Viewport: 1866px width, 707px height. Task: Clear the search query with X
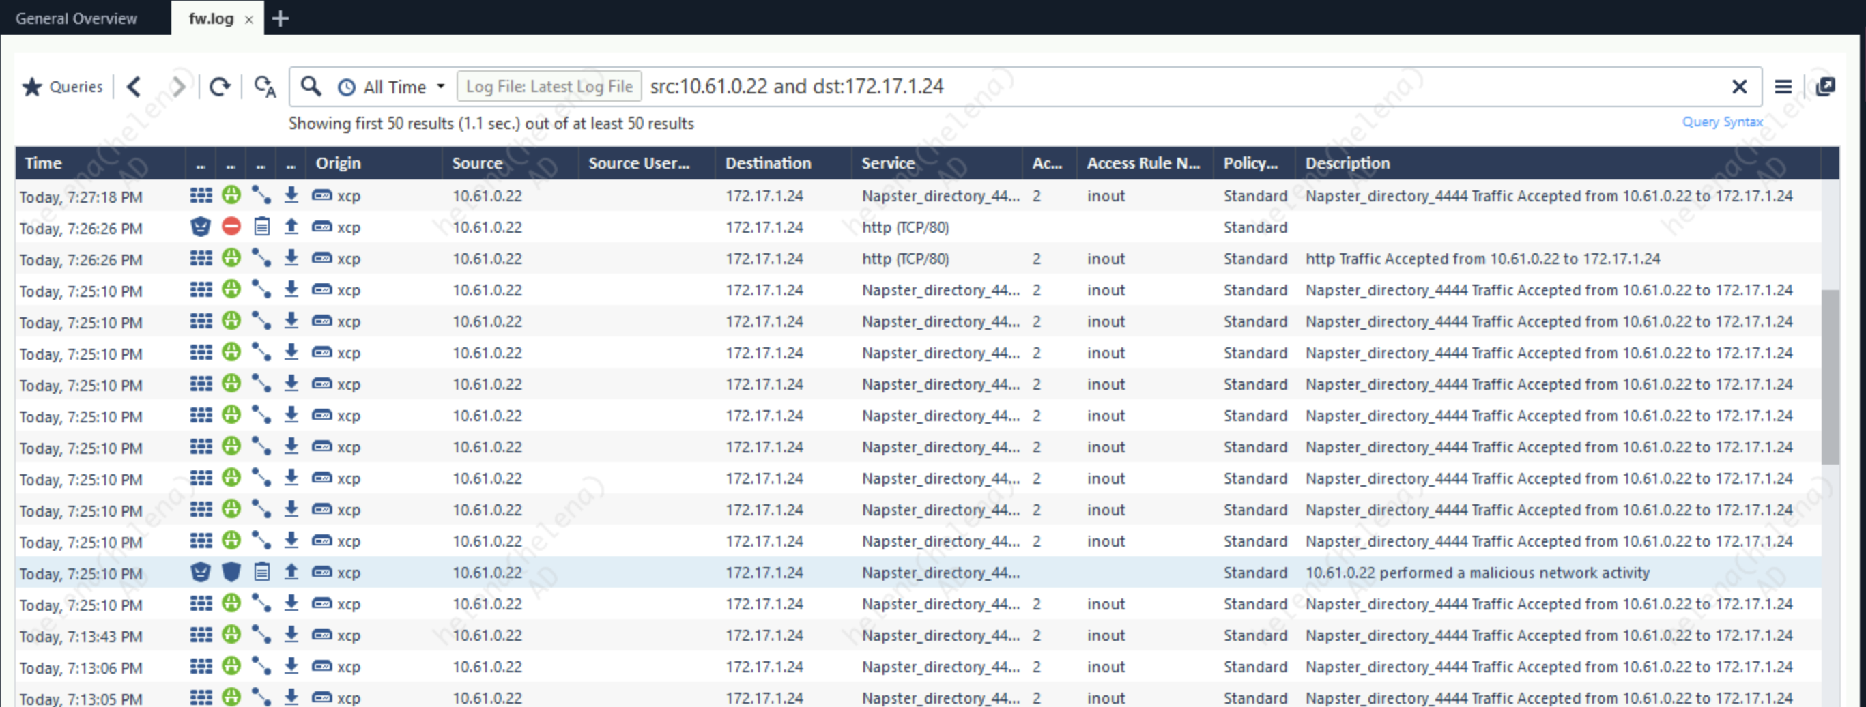[1738, 87]
